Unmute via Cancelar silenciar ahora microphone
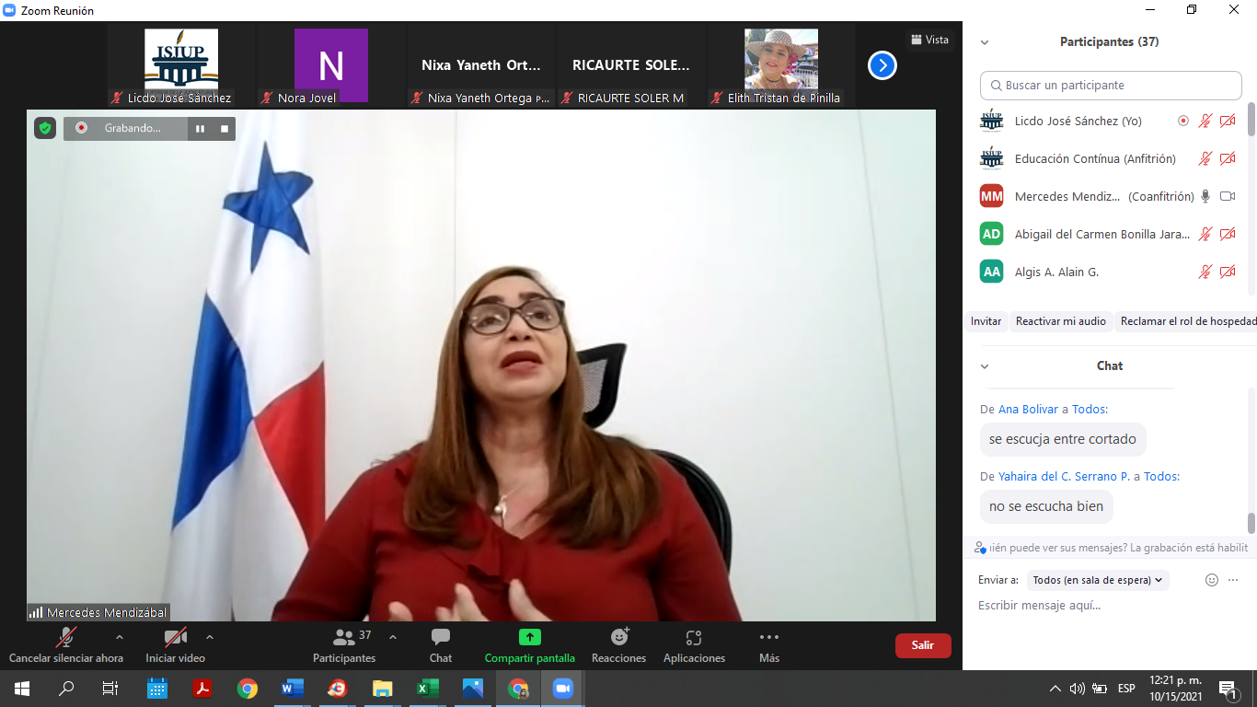 [x=66, y=644]
